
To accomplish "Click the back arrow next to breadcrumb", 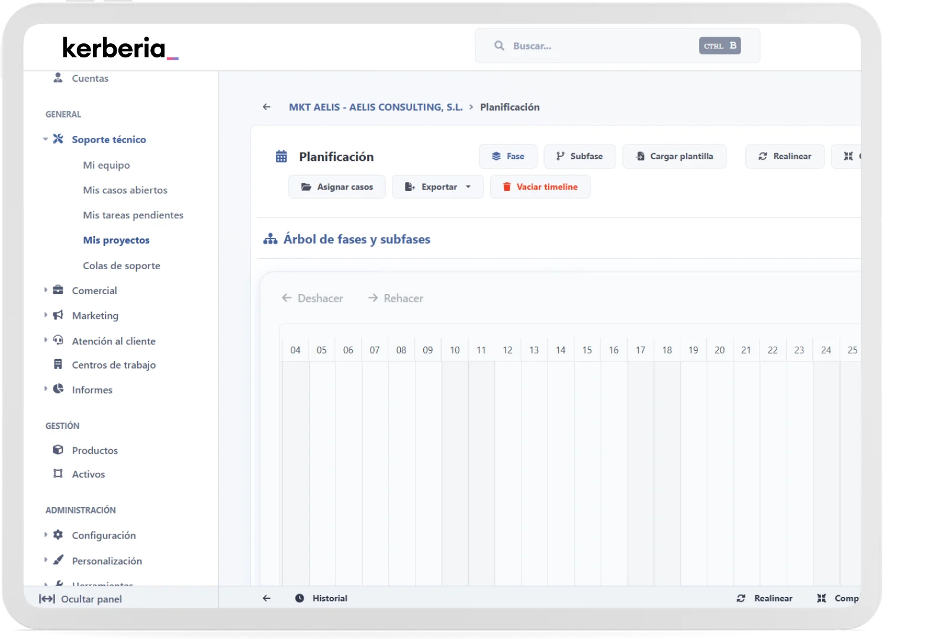I will coord(266,107).
